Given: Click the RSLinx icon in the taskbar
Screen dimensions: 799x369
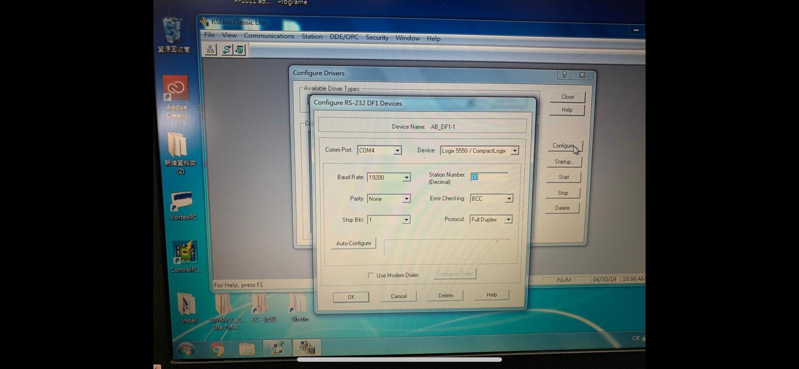Looking at the screenshot, I should point(307,348).
